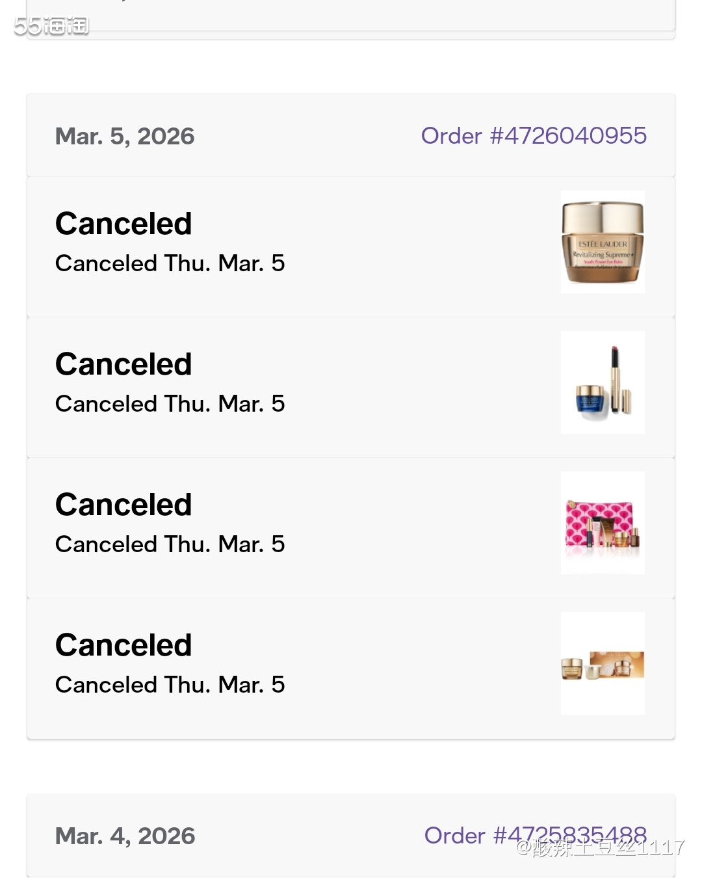This screenshot has height=878, width=702.
Task: Tap Canceled heading beside the Revitalizing Supreme+ jar
Action: point(123,224)
